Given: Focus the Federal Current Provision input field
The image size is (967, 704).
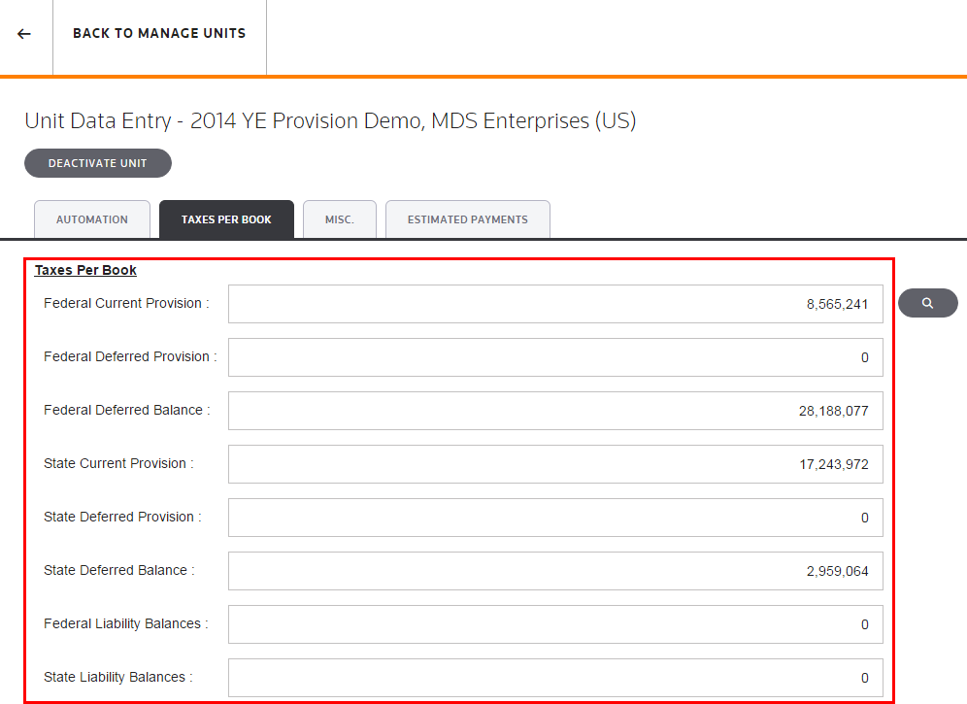Looking at the screenshot, I should pyautogui.click(x=555, y=304).
